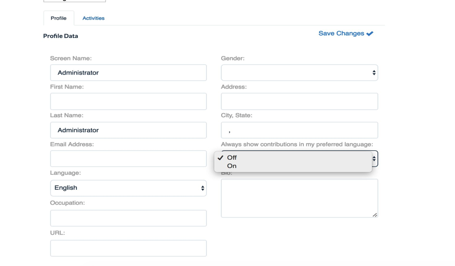Viewport: 455px width, 266px height.
Task: Click inside the Bio text area
Action: [299, 198]
